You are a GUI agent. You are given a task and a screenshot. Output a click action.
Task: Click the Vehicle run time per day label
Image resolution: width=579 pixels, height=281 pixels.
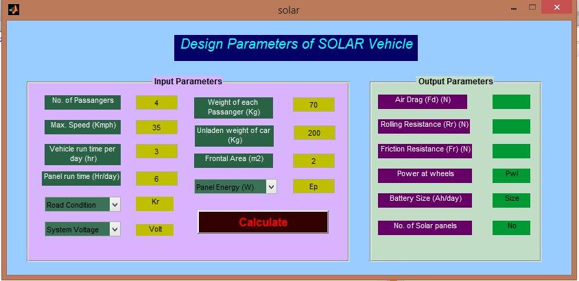tap(83, 154)
